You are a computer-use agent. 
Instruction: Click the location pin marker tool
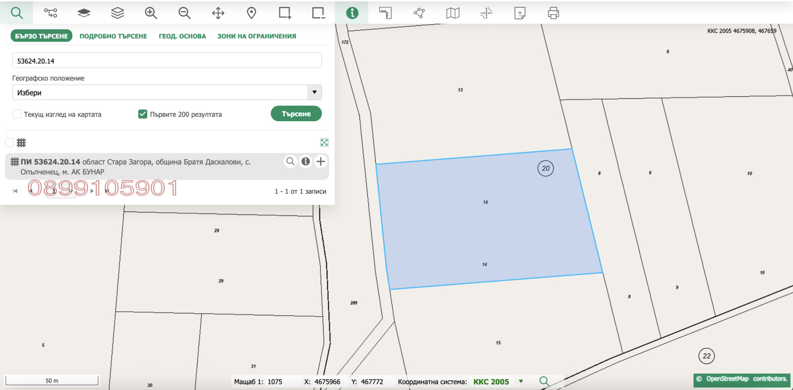(x=251, y=13)
